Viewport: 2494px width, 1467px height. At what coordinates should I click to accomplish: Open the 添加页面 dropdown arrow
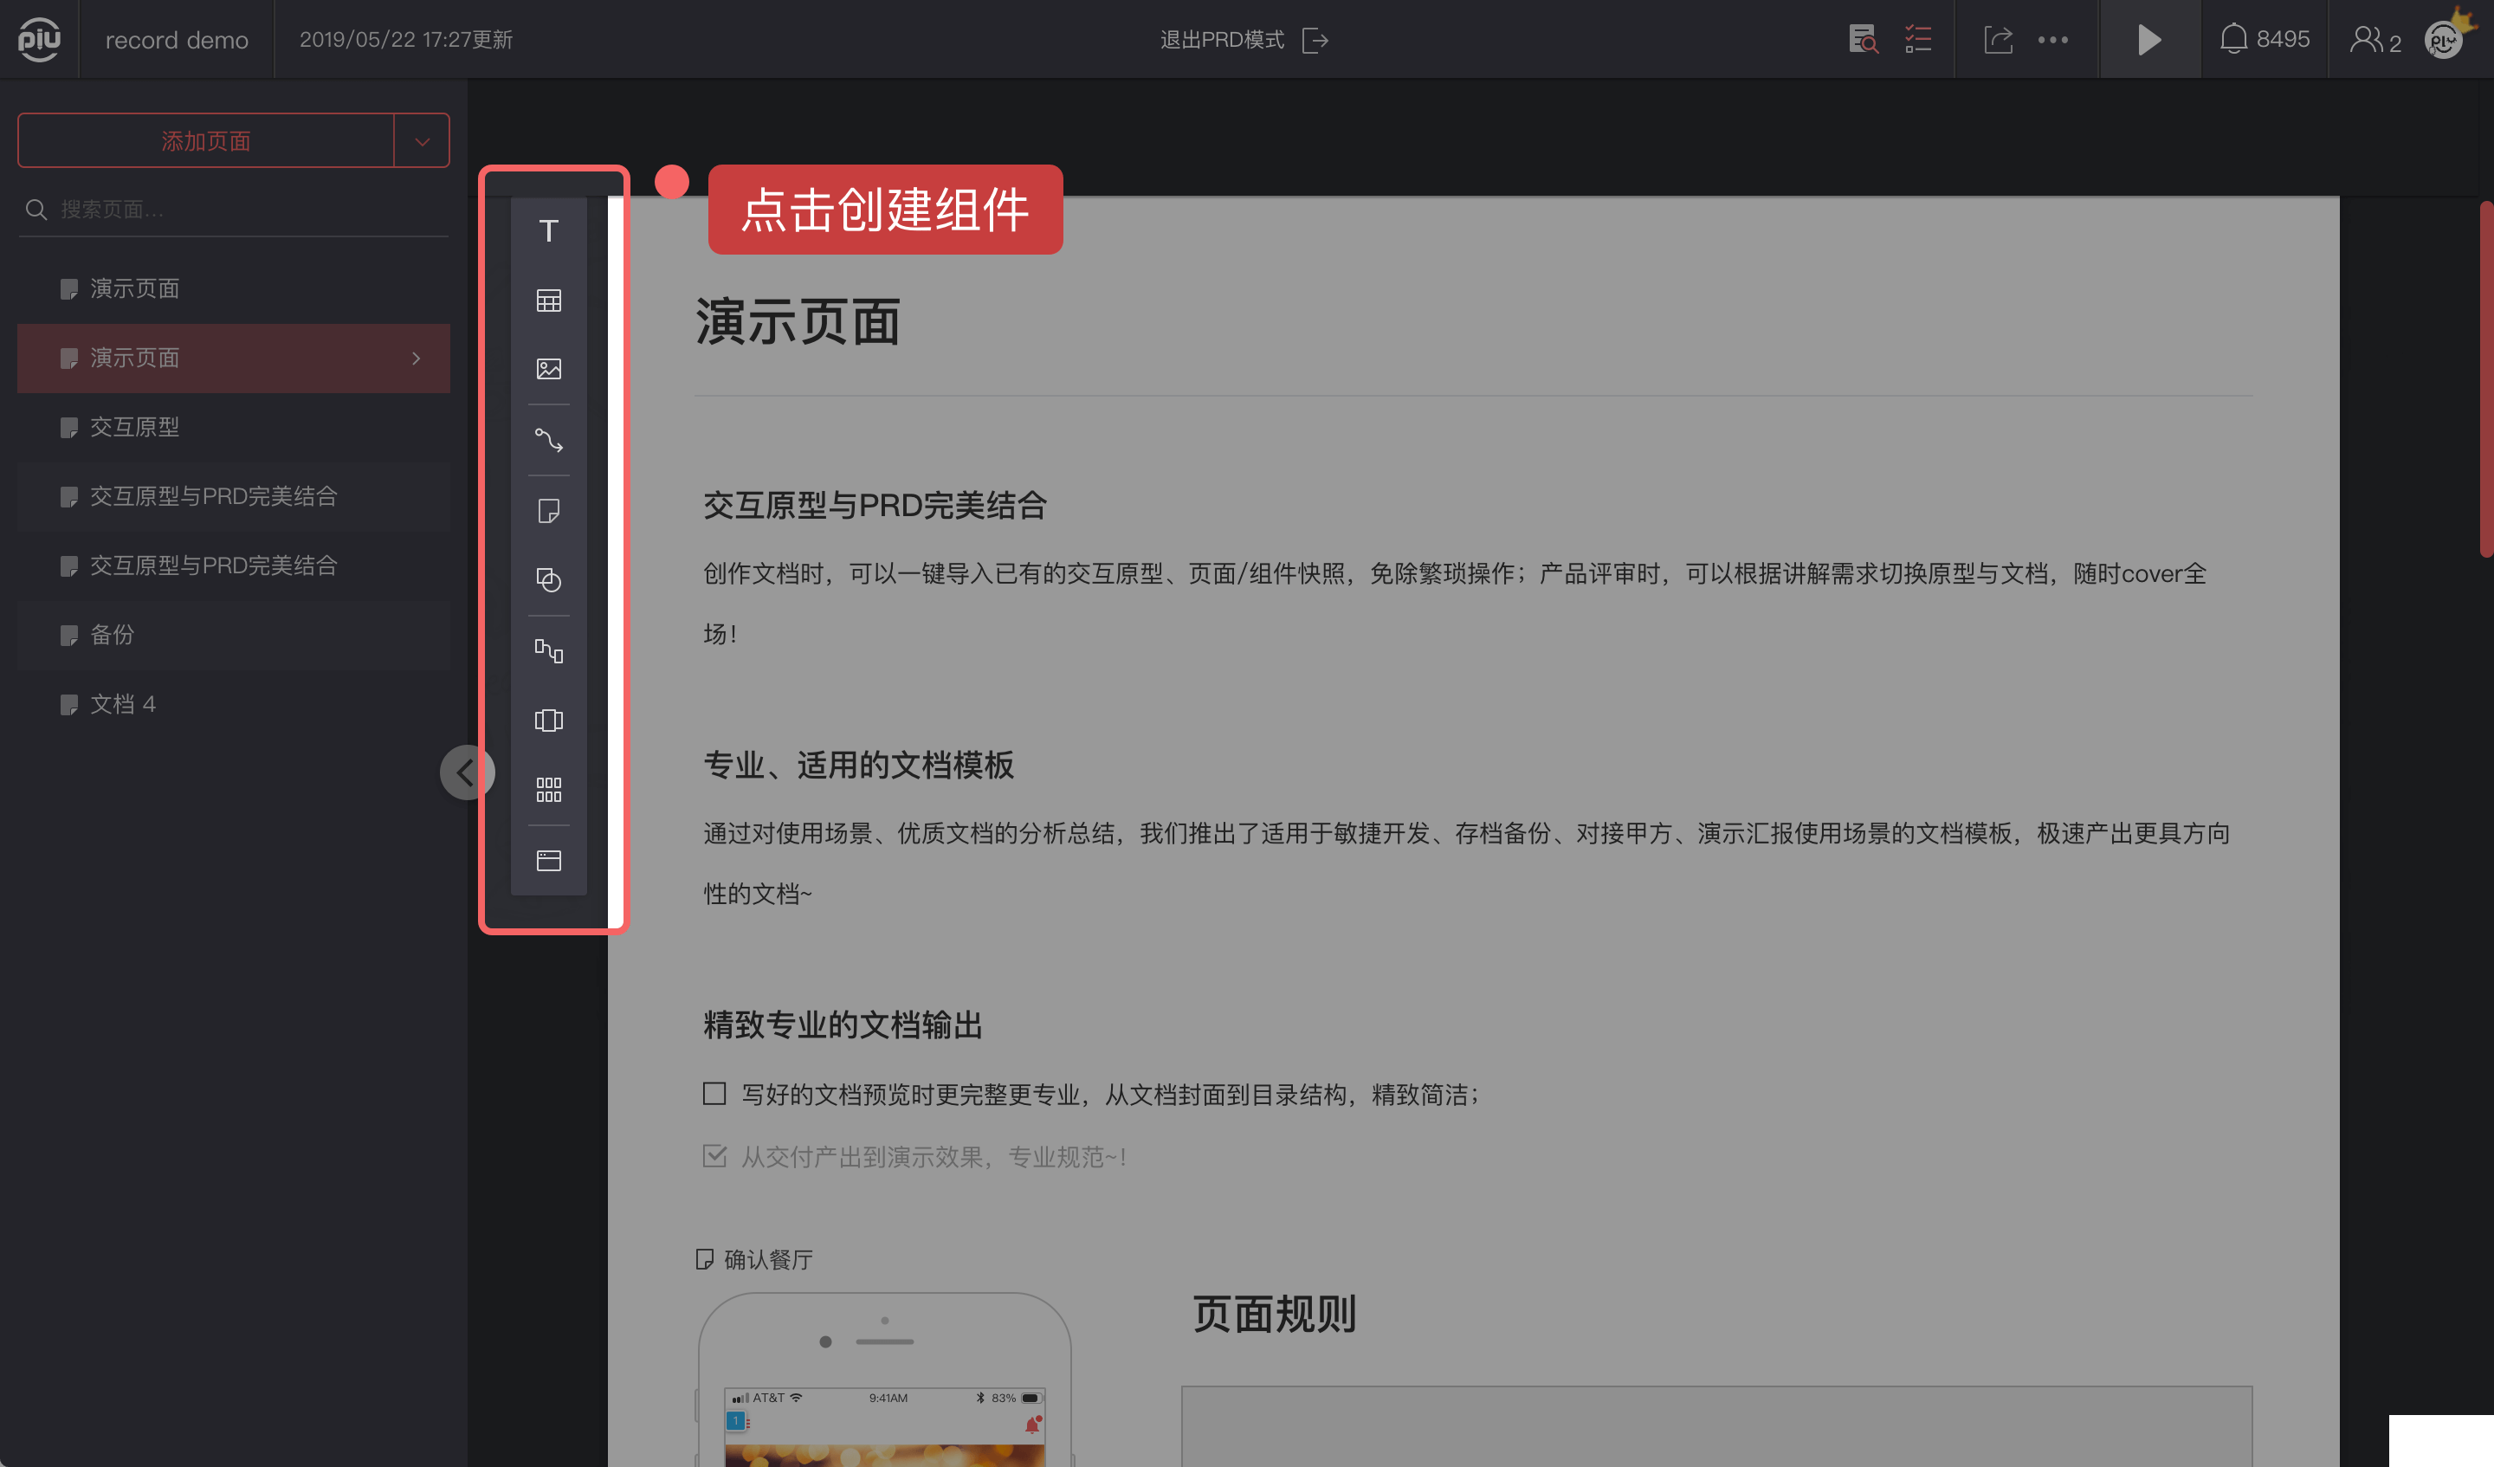click(422, 139)
